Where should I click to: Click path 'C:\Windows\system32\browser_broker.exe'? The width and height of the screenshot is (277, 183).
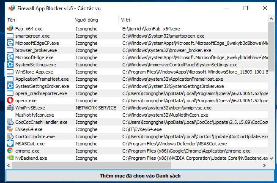point(167,50)
